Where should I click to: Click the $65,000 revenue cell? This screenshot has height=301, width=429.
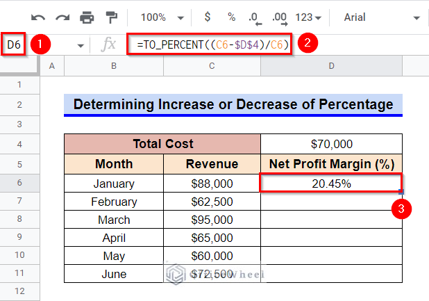212,238
